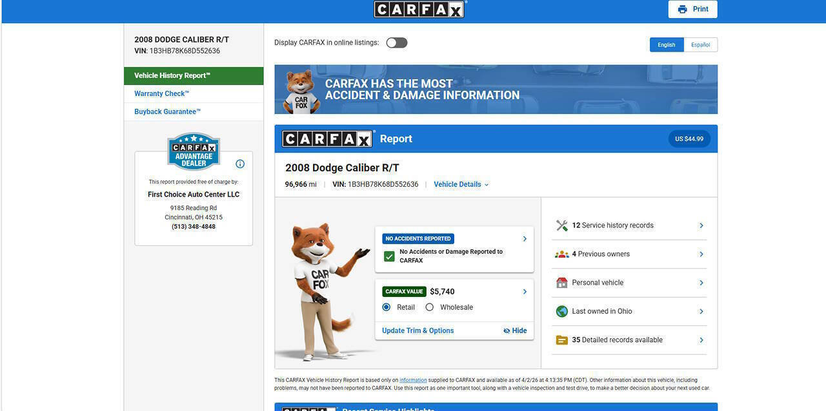
Task: Open Buyback Guarantee in sidebar
Action: [x=167, y=111]
